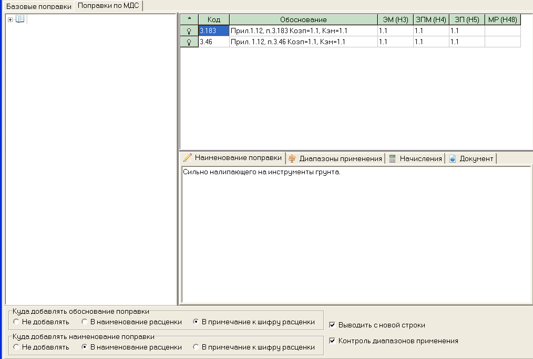
Task: Click ЗП (Н5) value in row 3.46
Action: 467,42
